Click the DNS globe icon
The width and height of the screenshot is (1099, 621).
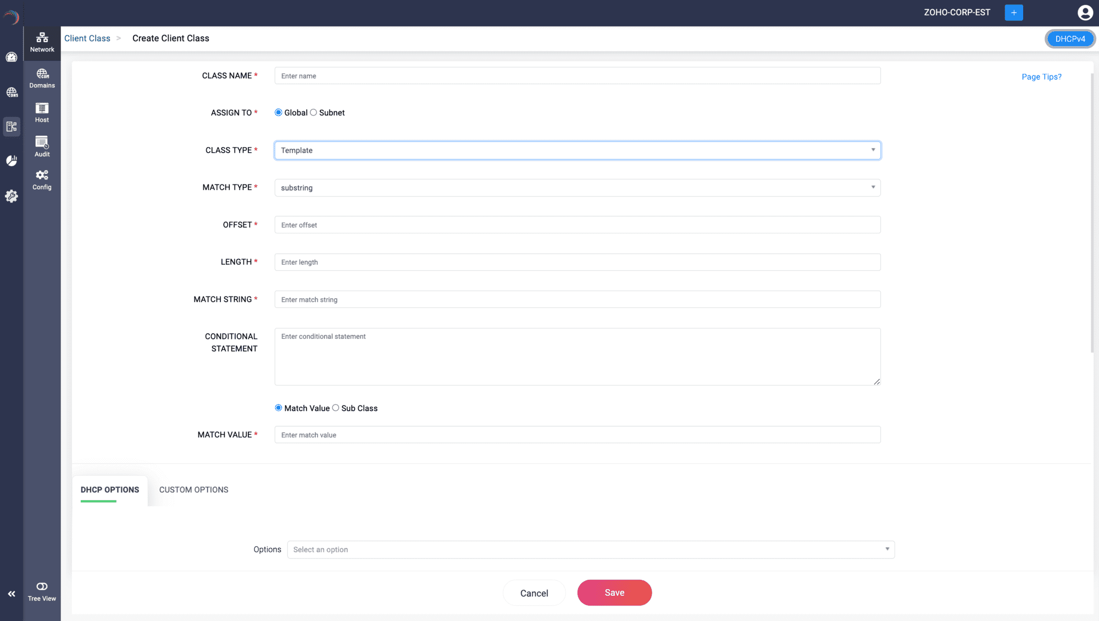point(12,92)
